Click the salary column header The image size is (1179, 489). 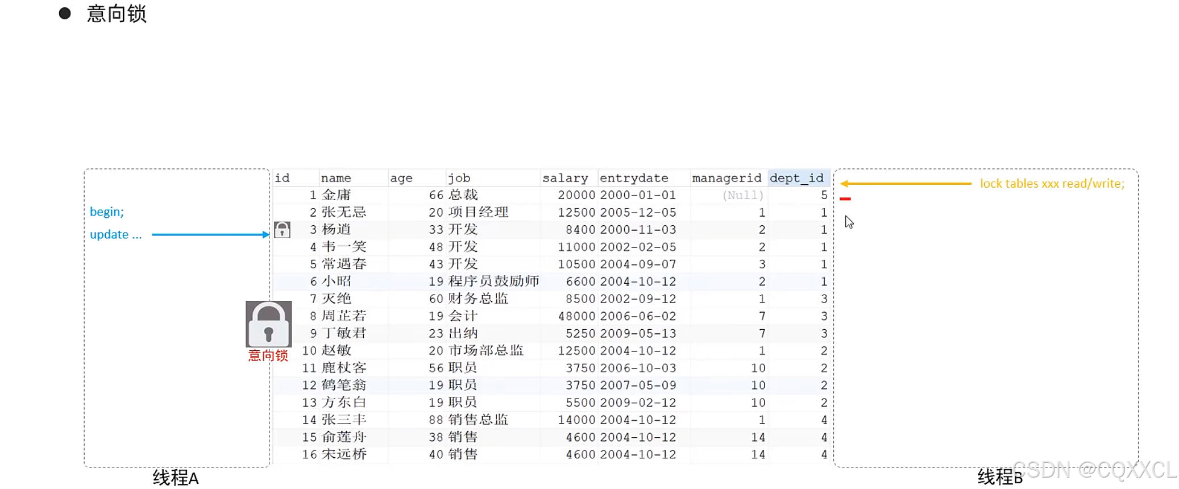click(565, 178)
